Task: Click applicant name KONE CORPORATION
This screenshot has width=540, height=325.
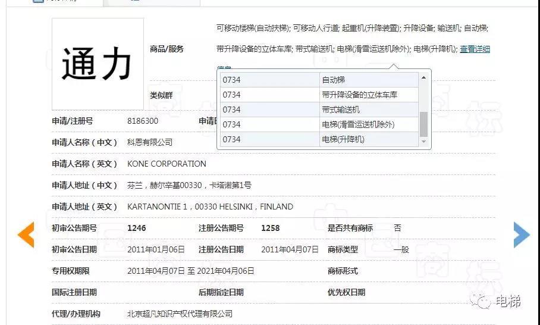Action: pos(167,164)
